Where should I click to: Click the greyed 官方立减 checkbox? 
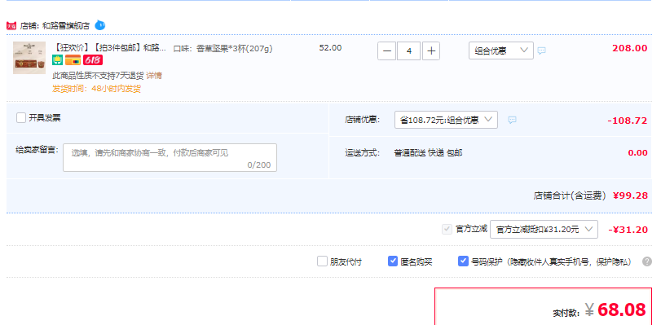tap(447, 230)
